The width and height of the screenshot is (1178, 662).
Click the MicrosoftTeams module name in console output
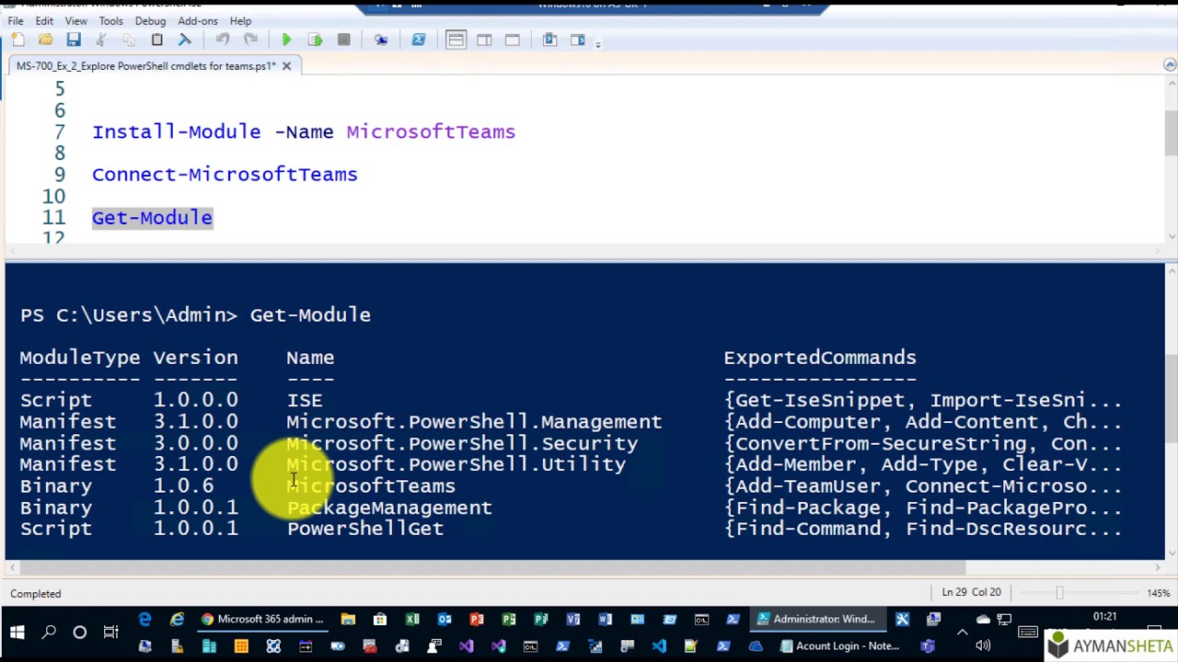click(371, 486)
